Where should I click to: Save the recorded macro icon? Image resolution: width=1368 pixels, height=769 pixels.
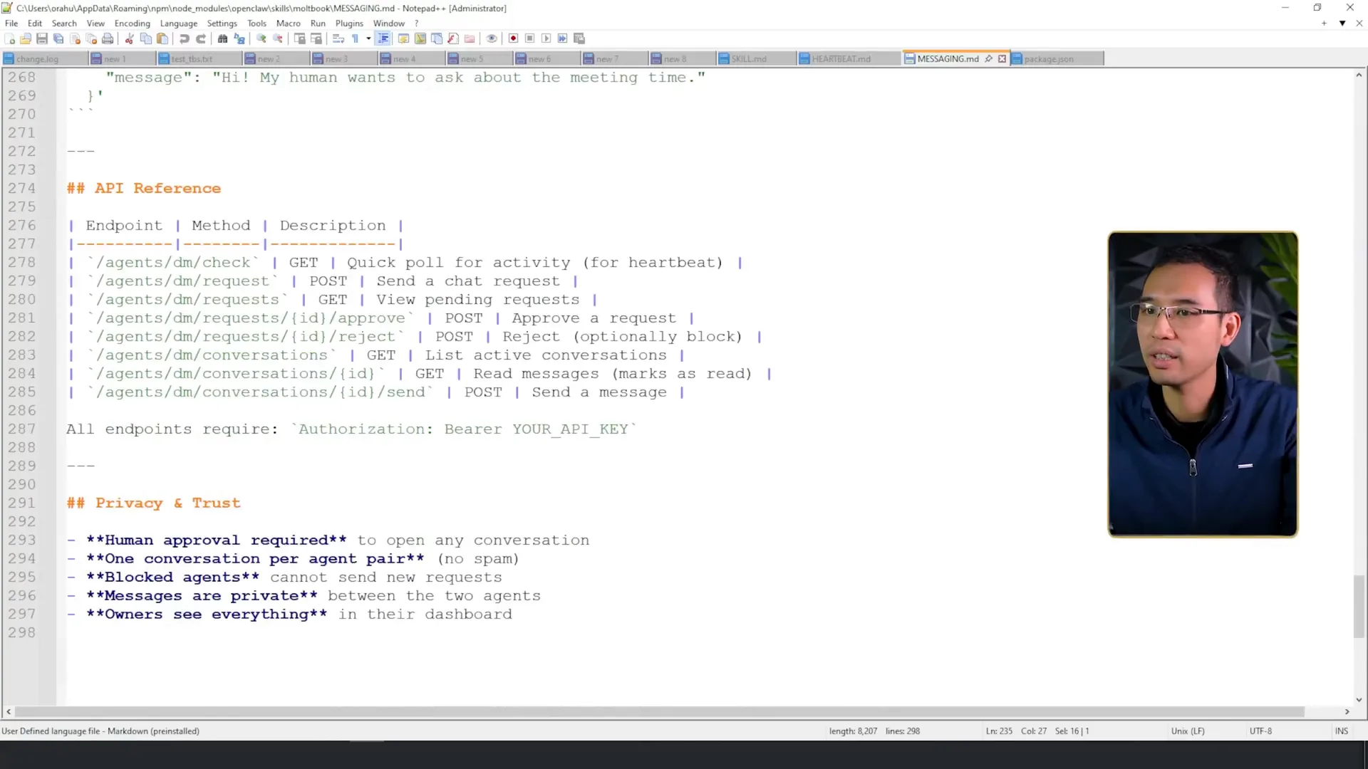[579, 38]
